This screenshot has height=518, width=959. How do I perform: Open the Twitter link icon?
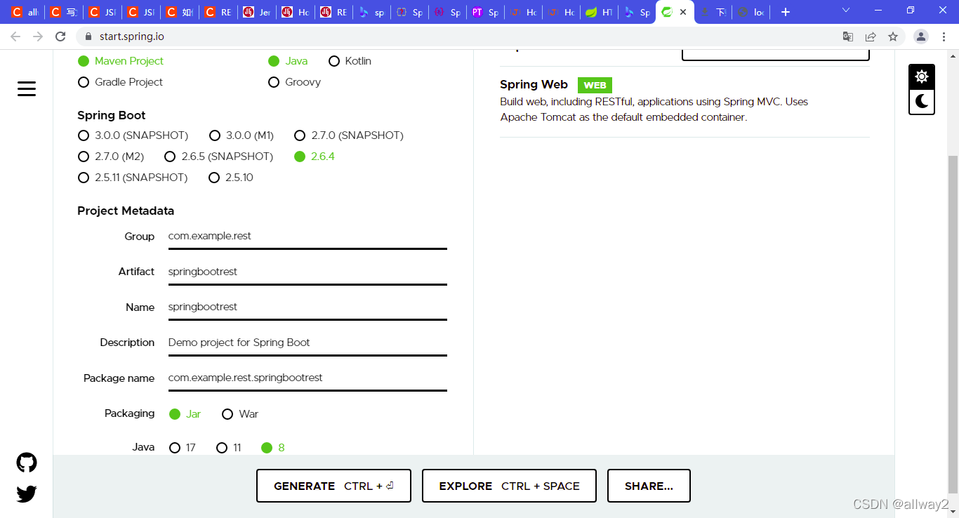tap(27, 494)
